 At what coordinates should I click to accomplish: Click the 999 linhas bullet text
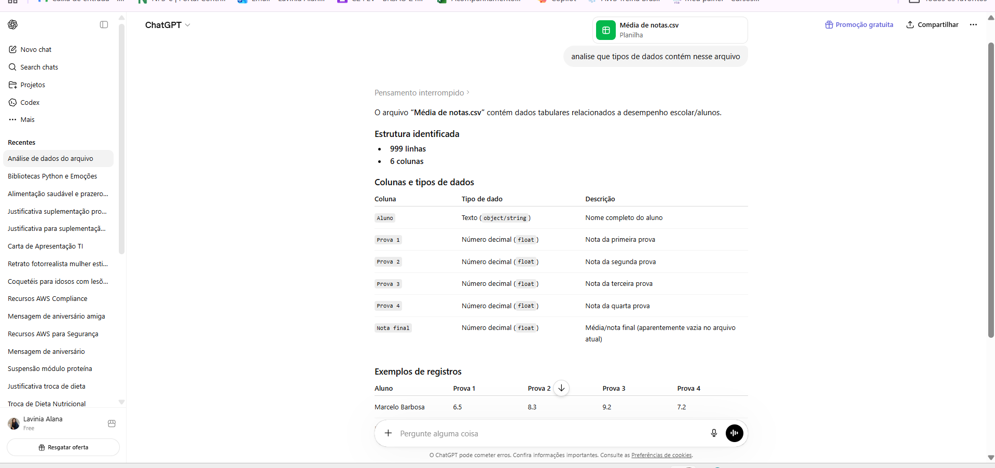pos(408,149)
